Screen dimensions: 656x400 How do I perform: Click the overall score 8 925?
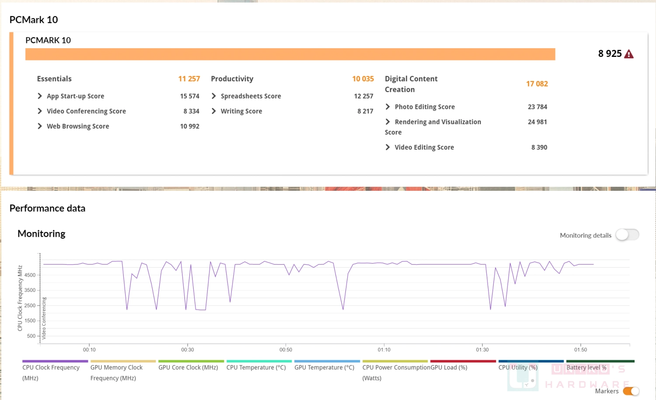point(610,54)
